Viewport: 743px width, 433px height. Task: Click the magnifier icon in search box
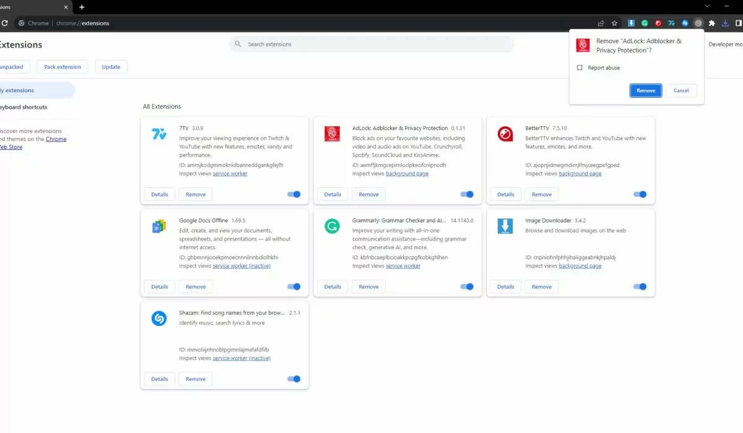238,45
